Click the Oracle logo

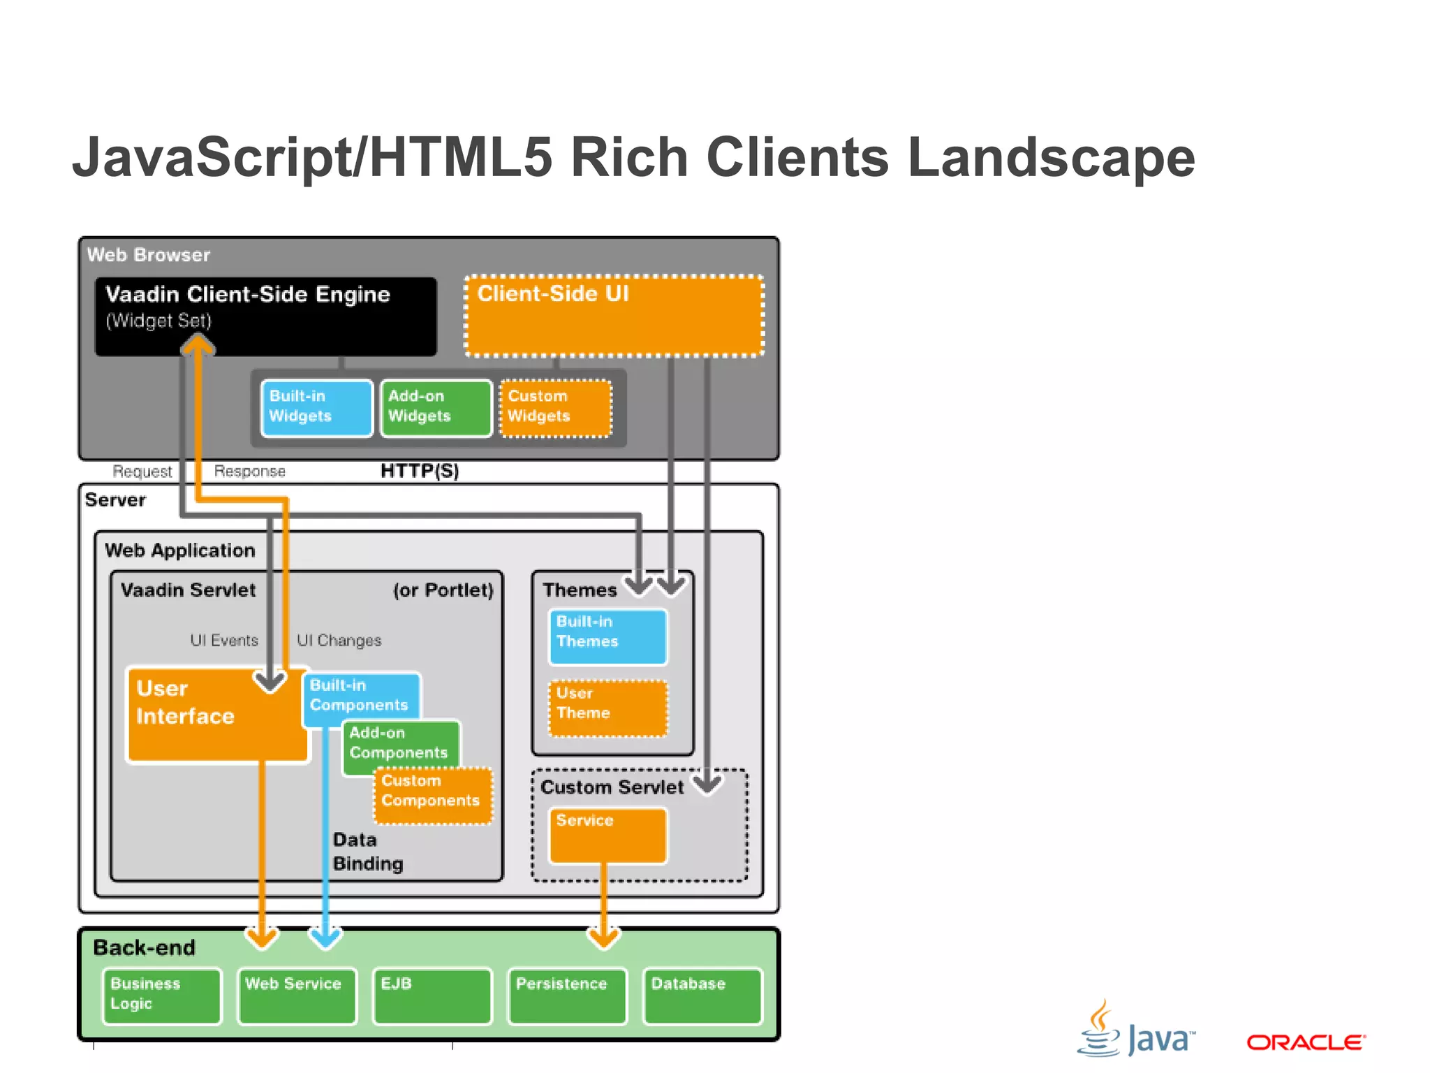[1306, 1043]
